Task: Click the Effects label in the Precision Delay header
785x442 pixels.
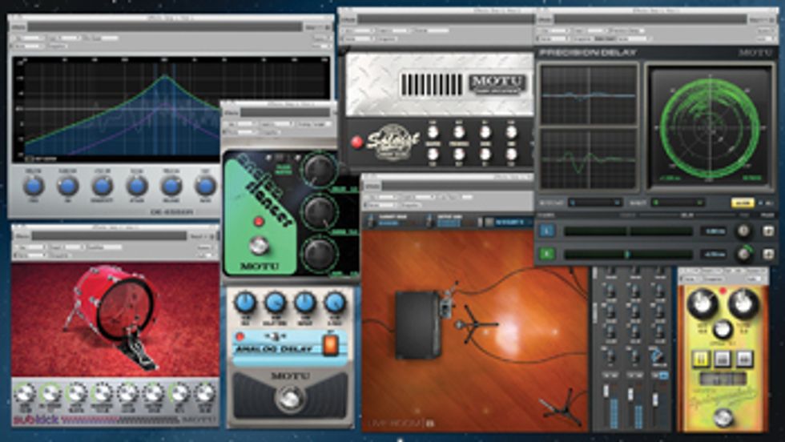Action: (x=544, y=19)
